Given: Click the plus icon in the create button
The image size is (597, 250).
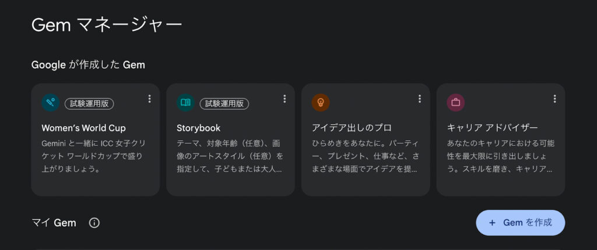Looking at the screenshot, I should click(x=493, y=223).
